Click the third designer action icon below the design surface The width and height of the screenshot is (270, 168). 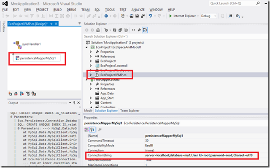tap(22, 94)
